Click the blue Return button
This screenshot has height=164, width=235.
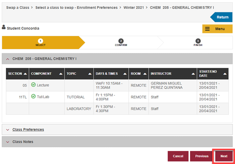[221, 17]
